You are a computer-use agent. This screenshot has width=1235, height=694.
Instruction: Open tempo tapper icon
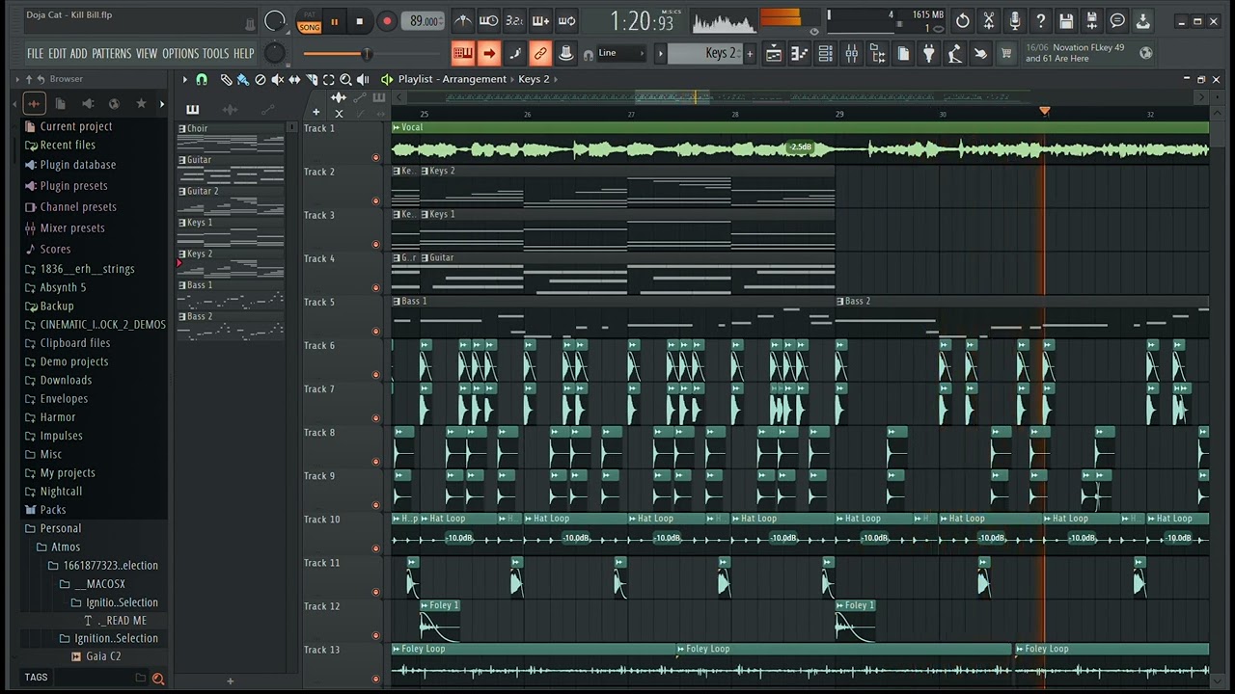coord(955,54)
